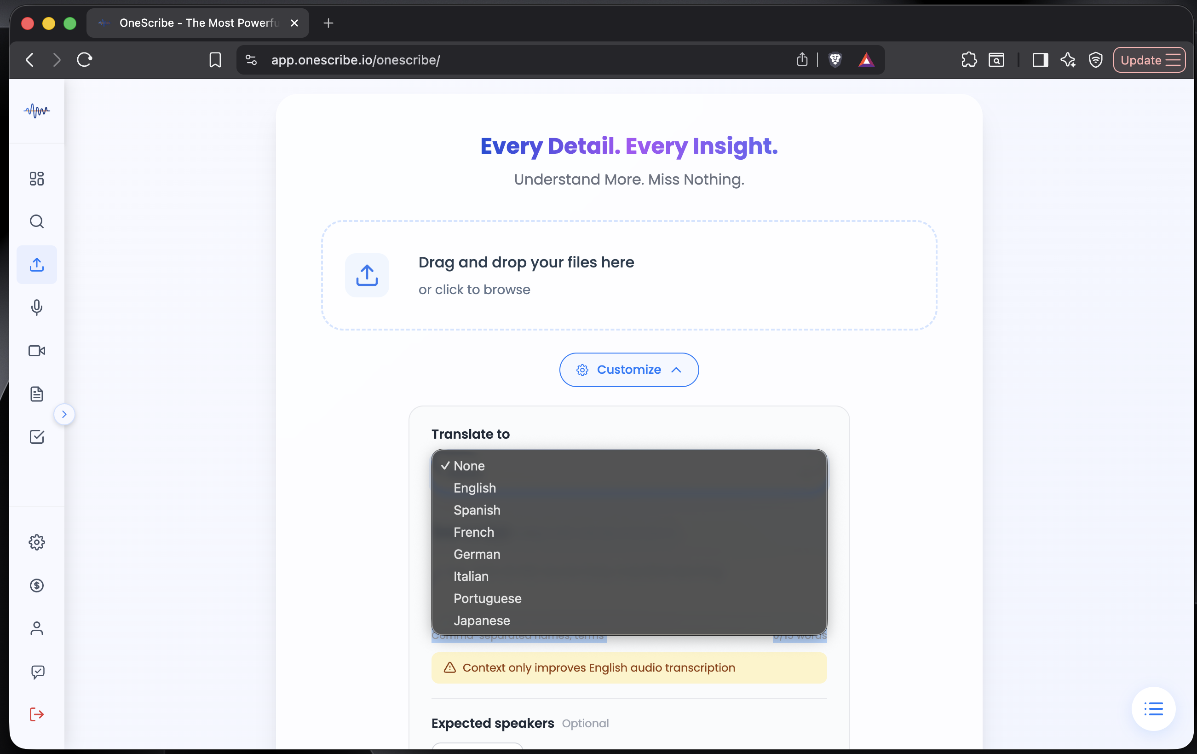Image resolution: width=1197 pixels, height=754 pixels.
Task: Open the feedback chat icon
Action: (x=36, y=672)
